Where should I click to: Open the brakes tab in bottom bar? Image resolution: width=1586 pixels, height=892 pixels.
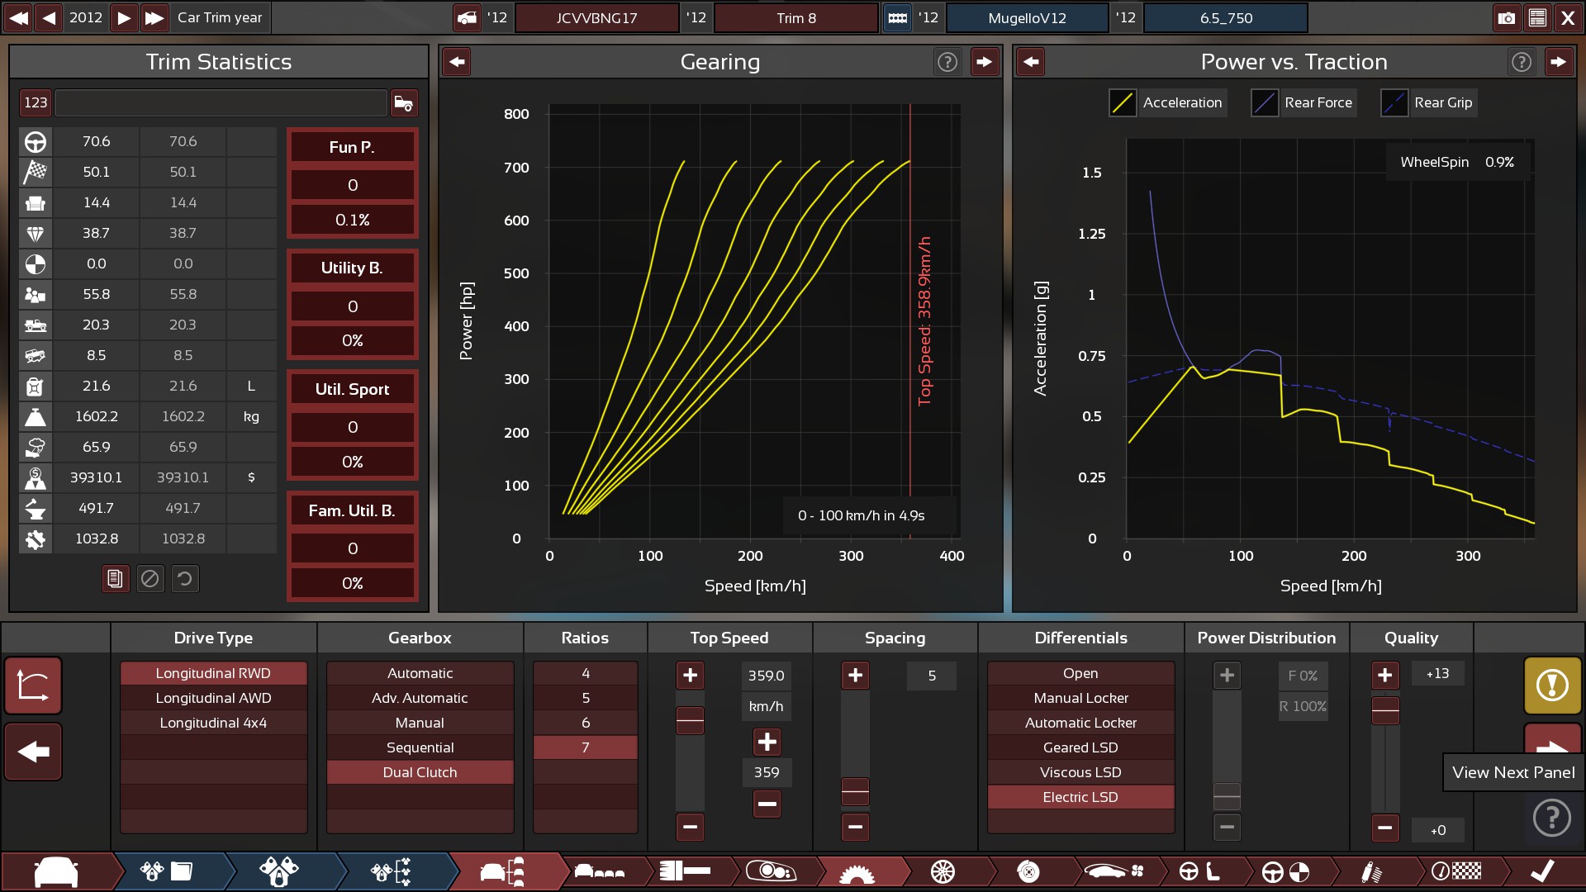click(x=1028, y=871)
